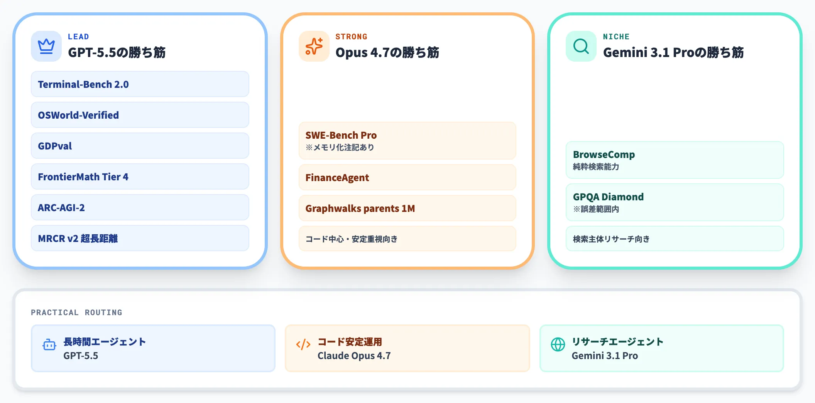Select the Graphwalks parents 1M pill
Viewport: 815px width, 403px height.
407,208
